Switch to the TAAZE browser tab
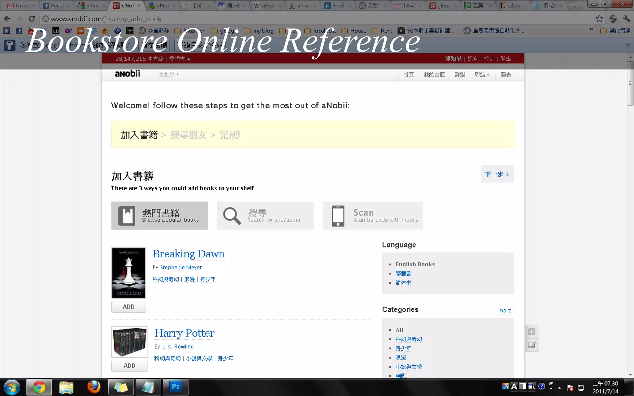This screenshot has width=634, height=396. (408, 6)
